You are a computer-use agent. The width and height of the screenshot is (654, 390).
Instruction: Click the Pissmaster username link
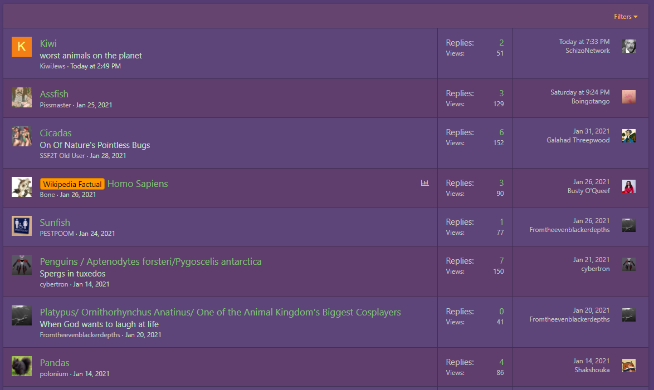56,105
